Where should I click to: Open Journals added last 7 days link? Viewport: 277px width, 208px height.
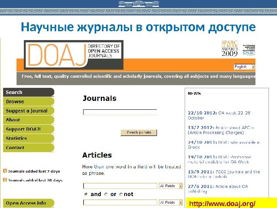click(34, 171)
